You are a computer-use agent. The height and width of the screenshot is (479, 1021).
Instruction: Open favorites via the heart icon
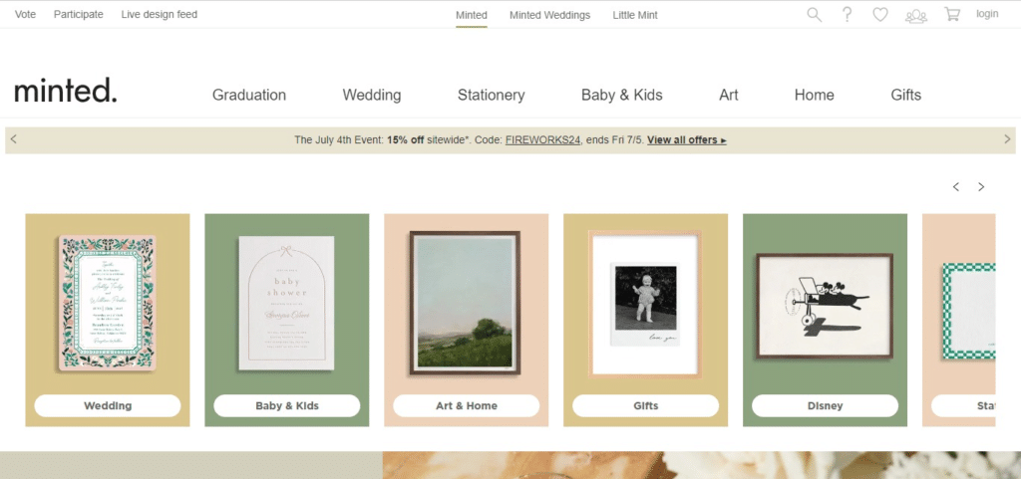click(x=880, y=15)
